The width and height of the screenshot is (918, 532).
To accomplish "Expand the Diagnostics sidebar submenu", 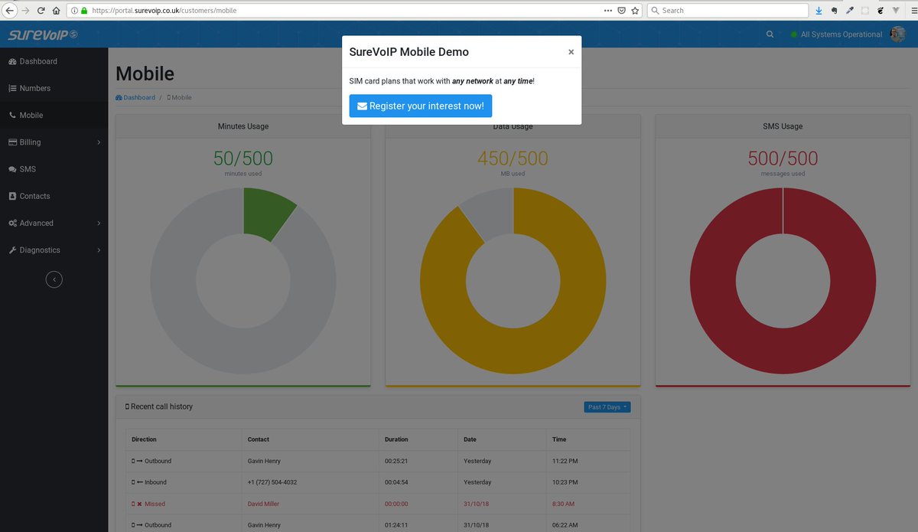I will point(54,250).
